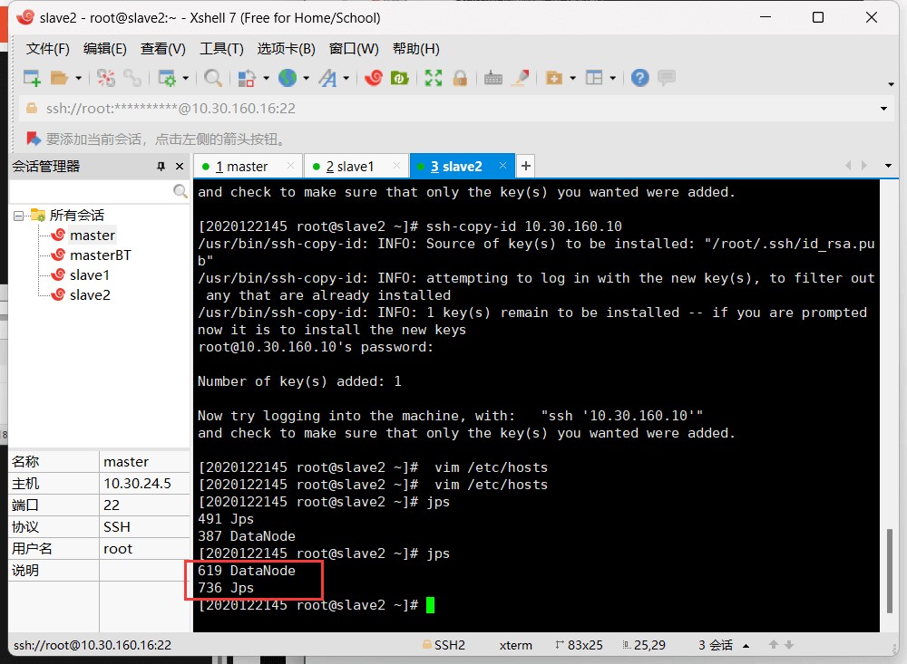Click the session manager search field
Viewport: 907px width, 664px height.
(91, 191)
